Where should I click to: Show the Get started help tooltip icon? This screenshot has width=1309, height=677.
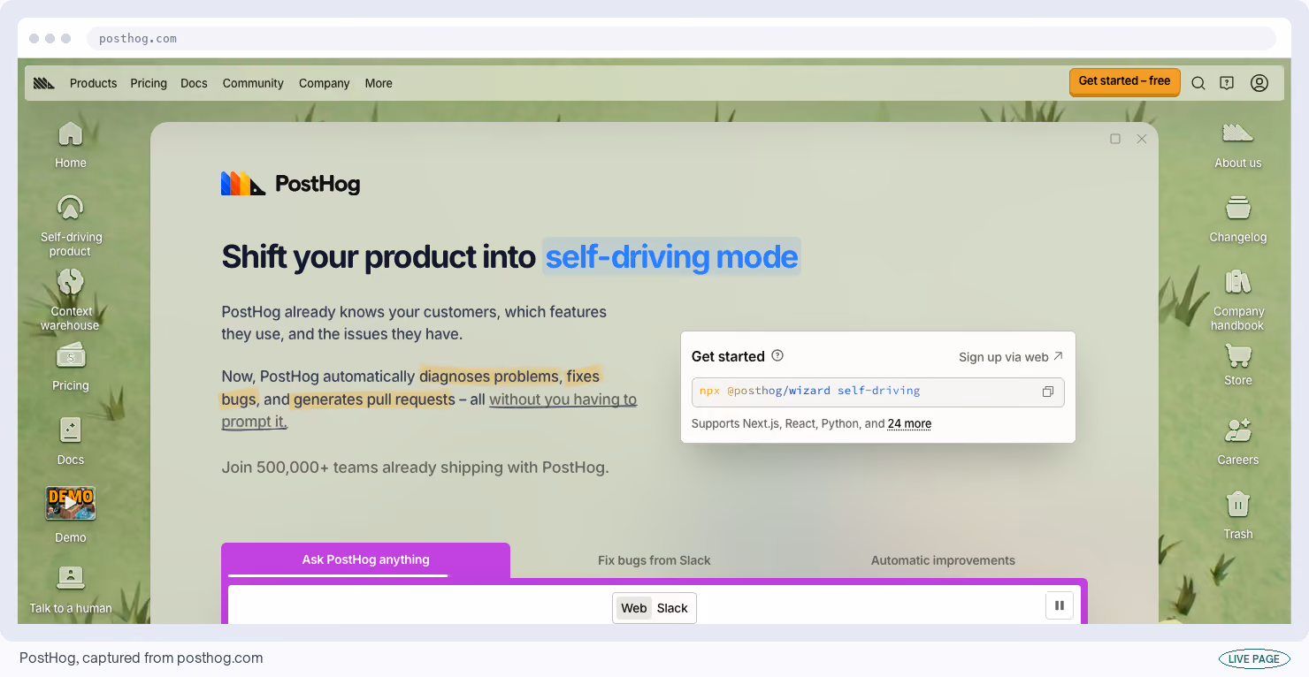(777, 356)
